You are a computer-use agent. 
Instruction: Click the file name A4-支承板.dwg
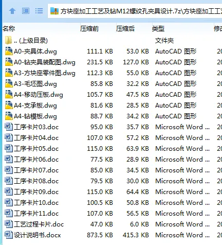coord(35,106)
